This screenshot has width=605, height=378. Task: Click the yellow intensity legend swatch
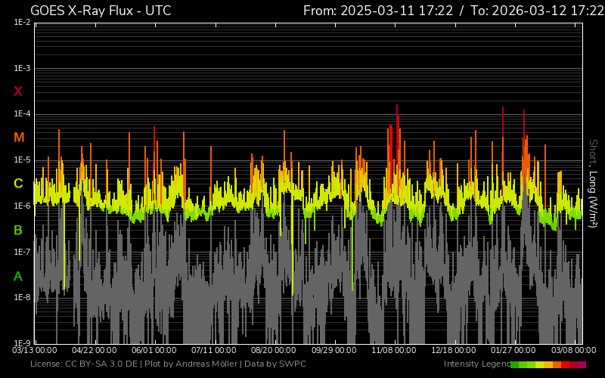[x=540, y=365]
